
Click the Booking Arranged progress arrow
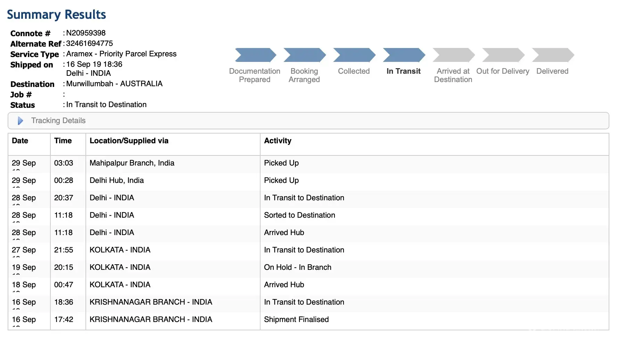304,55
